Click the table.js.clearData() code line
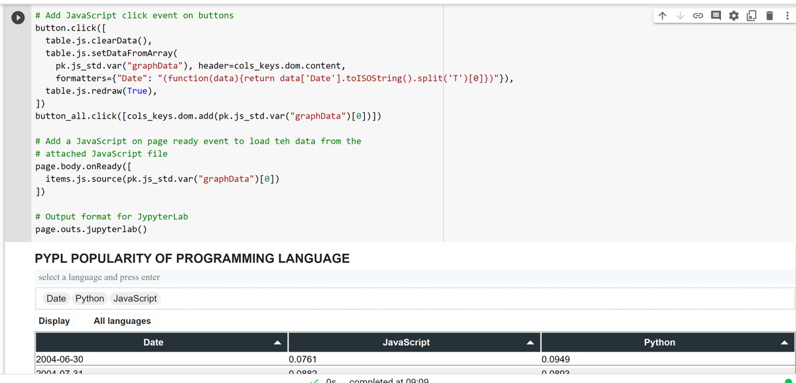This screenshot has height=383, width=796. [99, 40]
